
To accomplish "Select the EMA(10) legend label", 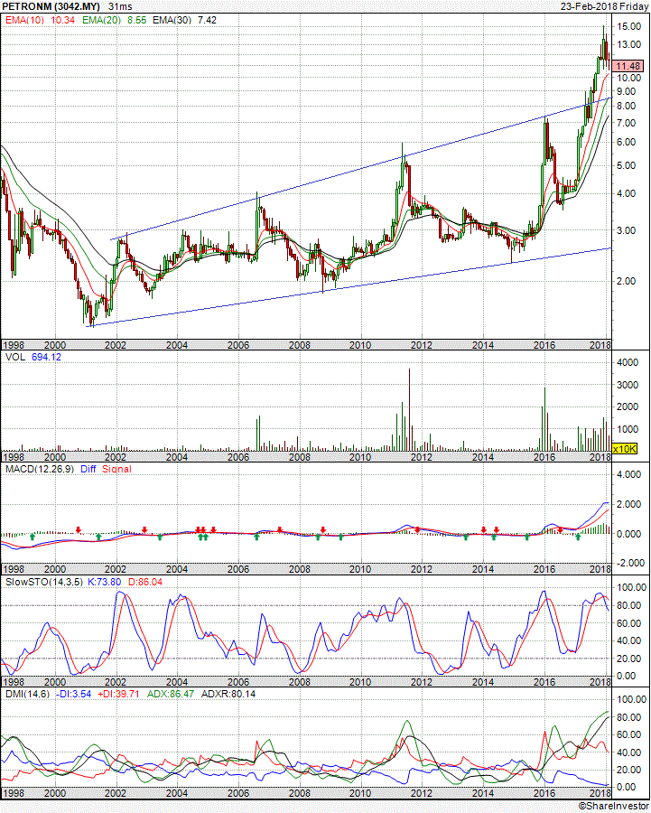I will point(24,20).
